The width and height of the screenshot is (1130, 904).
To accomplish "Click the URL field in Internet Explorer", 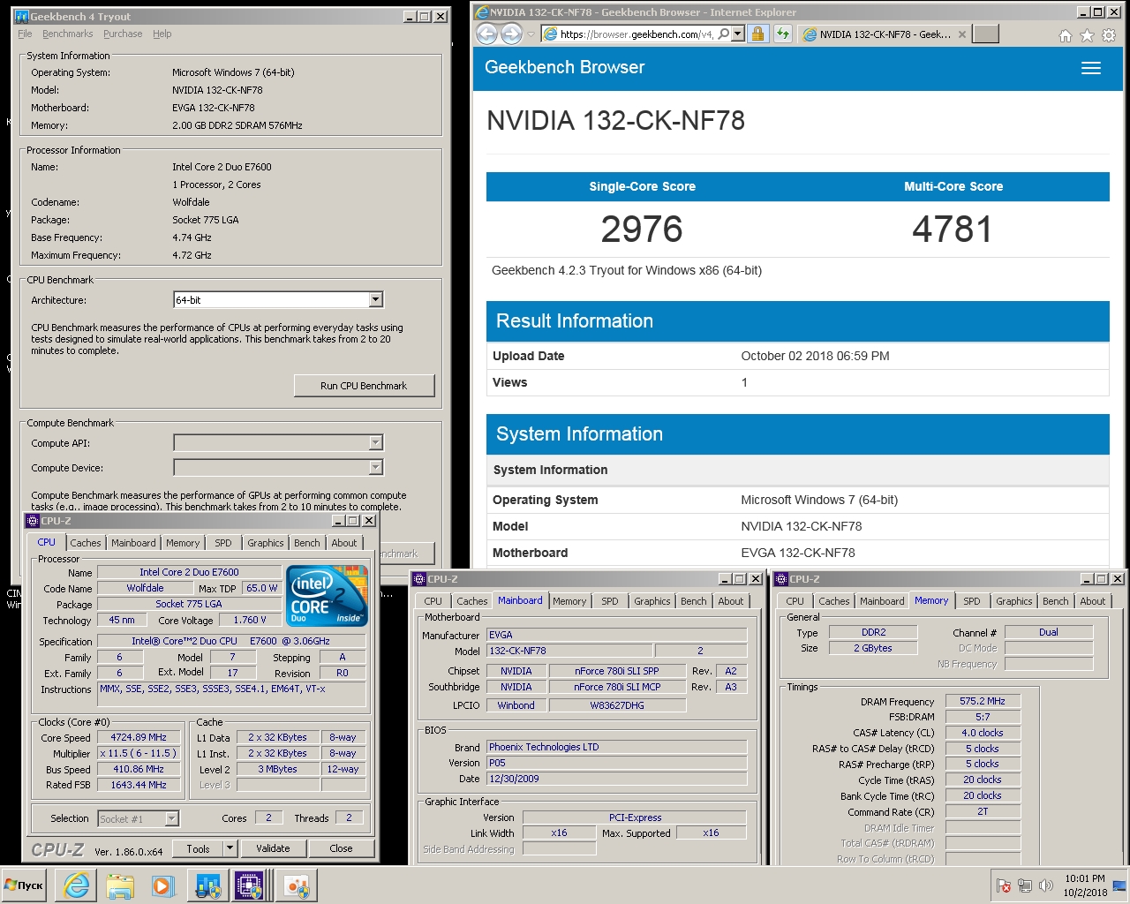I will point(636,34).
